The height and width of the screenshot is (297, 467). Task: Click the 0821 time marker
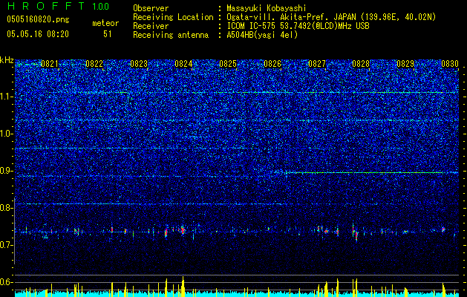50,64
